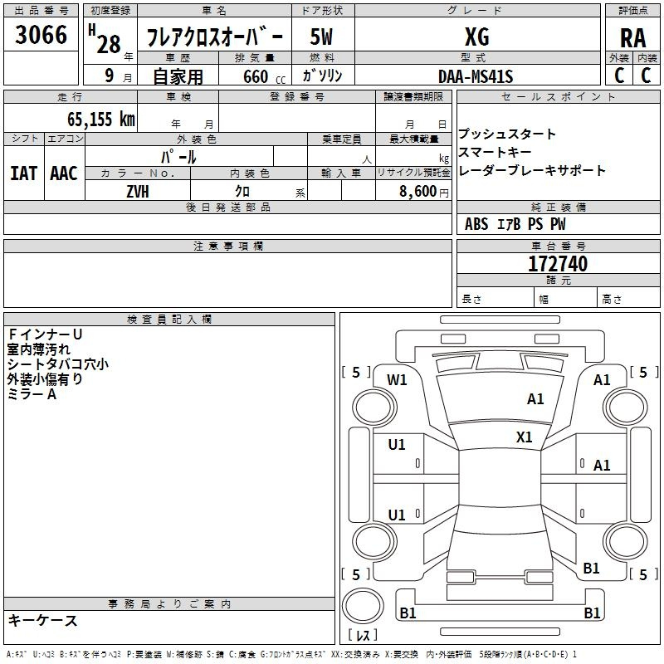Screen dimensions: 664x664
Task: Click the car name フレアクロスオーバー
Action: 214,37
